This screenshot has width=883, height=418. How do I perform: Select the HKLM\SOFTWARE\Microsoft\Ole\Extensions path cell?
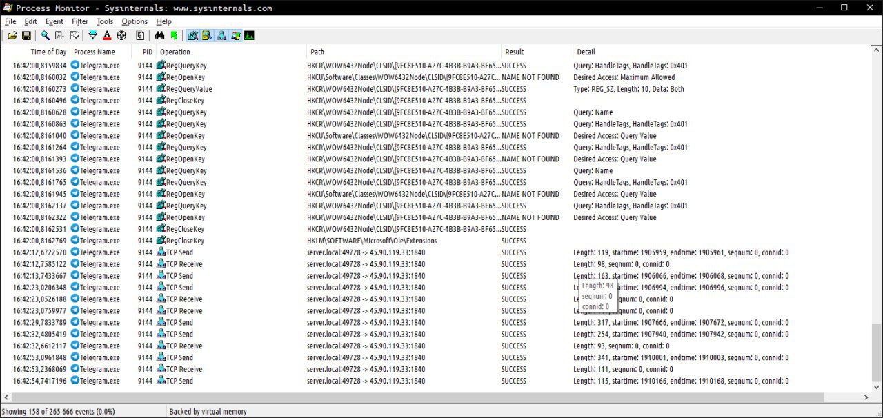tap(372, 241)
